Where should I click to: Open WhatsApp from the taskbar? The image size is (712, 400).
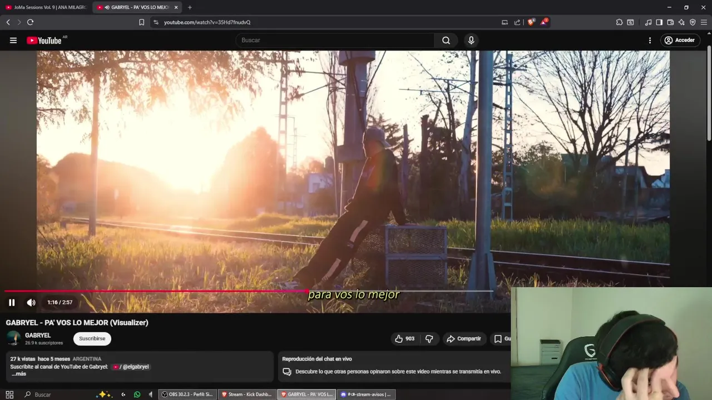(137, 394)
